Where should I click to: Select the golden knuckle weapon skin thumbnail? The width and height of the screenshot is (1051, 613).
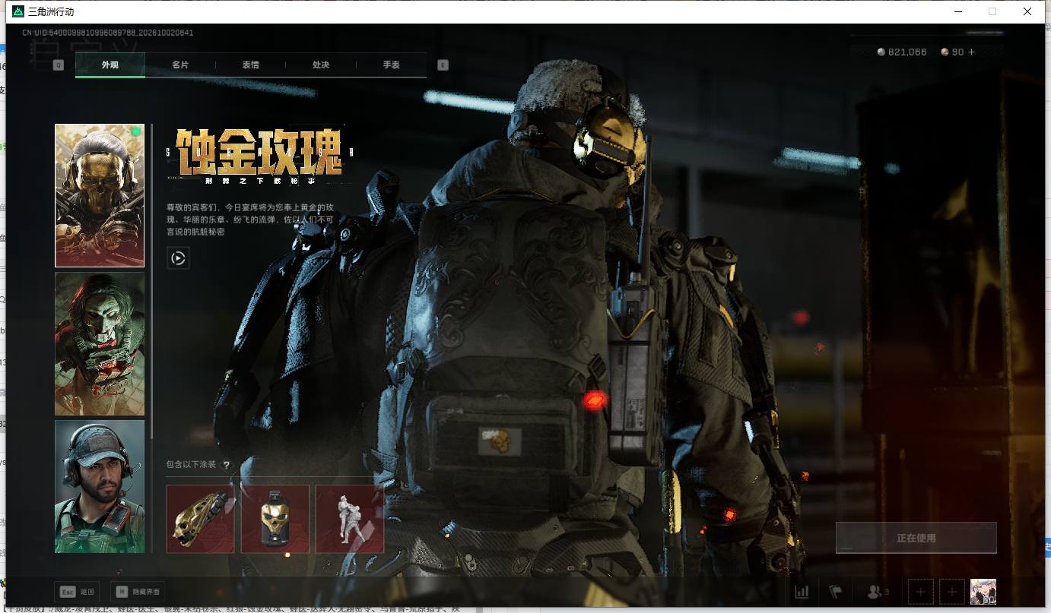(x=200, y=519)
